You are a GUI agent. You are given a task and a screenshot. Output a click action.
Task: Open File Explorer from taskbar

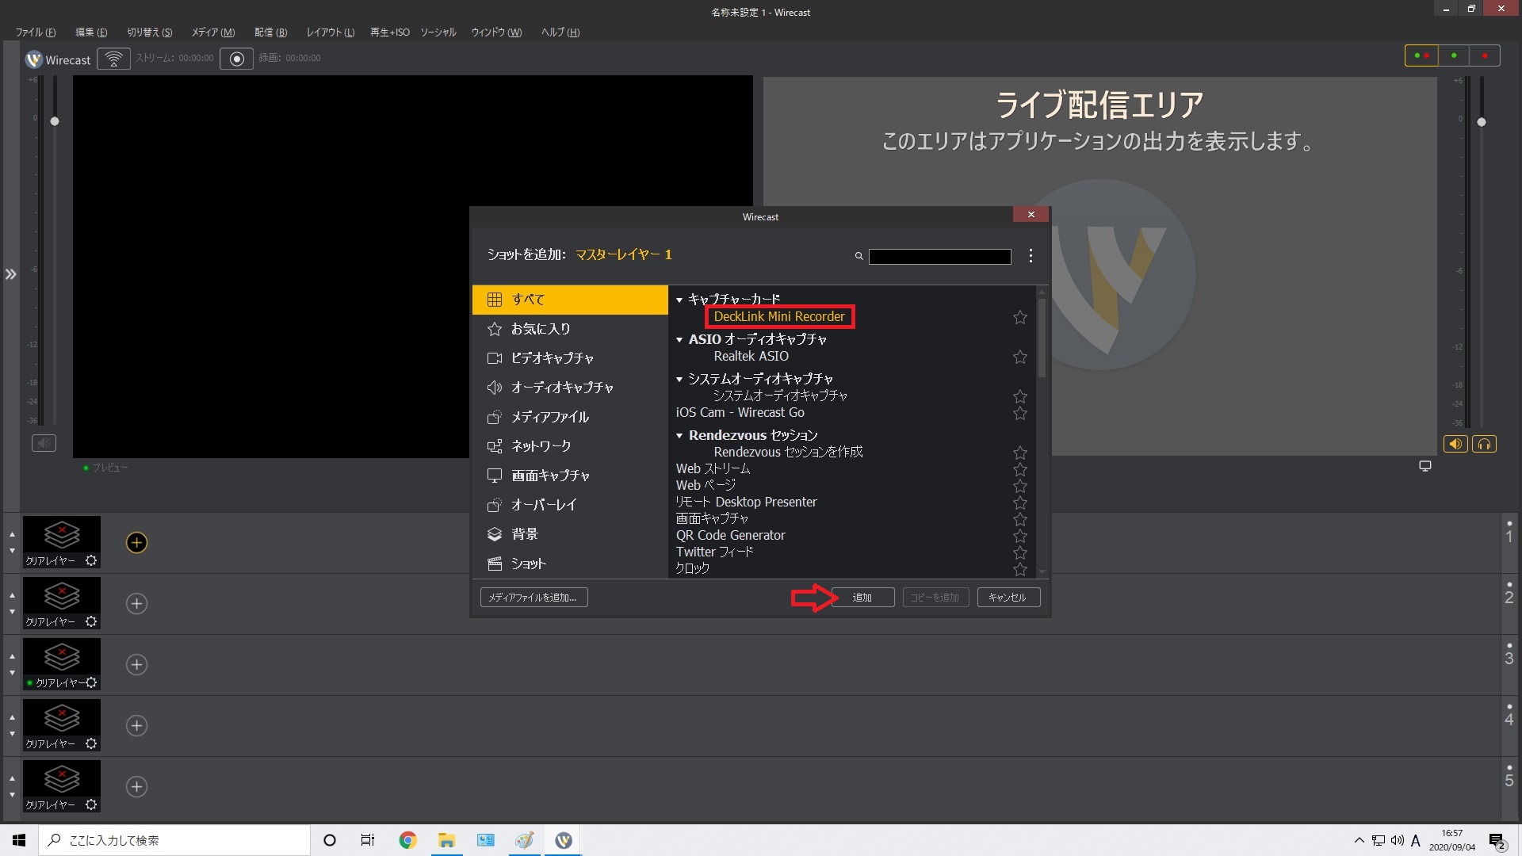446,840
